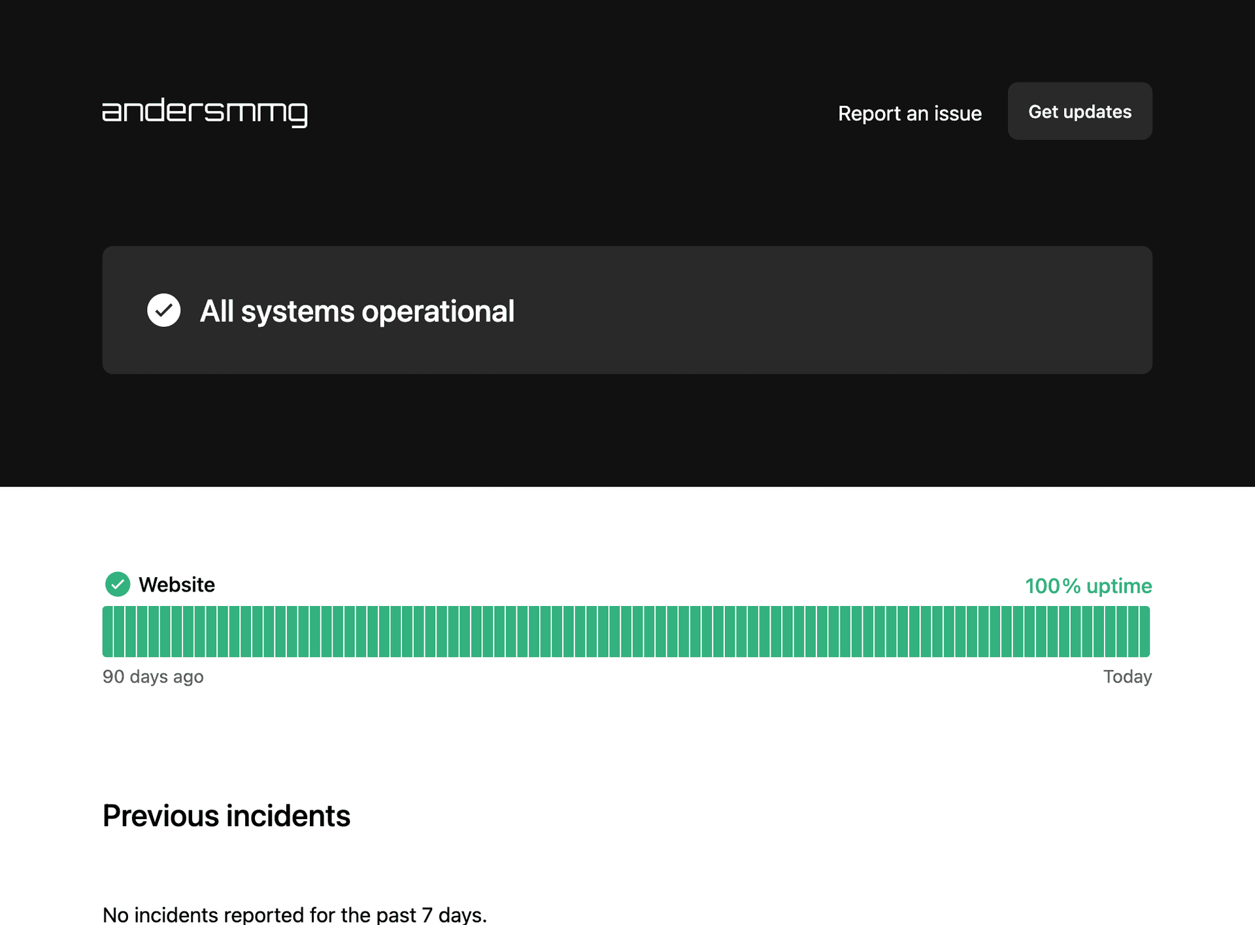This screenshot has width=1255, height=925.
Task: Click the third uptime bar from left
Action: coord(130,631)
